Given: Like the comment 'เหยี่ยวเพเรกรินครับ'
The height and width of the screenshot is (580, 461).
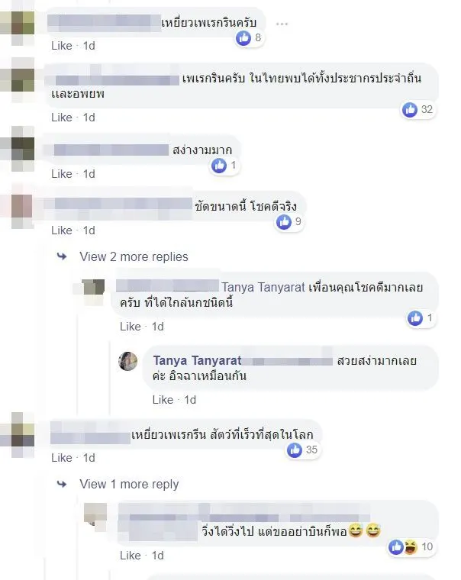Looking at the screenshot, I should click(x=62, y=46).
